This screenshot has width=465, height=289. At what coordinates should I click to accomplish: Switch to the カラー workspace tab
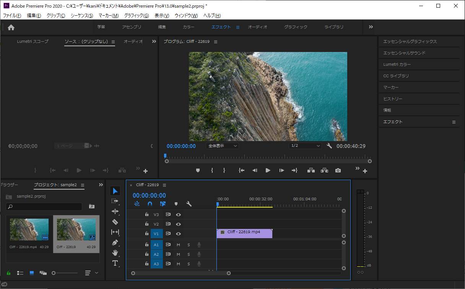click(x=189, y=27)
